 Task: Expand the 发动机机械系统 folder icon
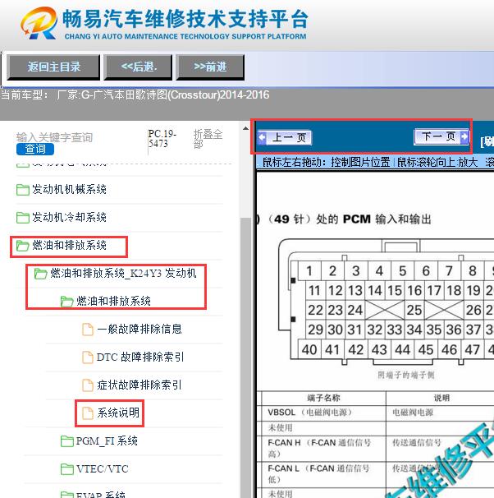tap(22, 190)
